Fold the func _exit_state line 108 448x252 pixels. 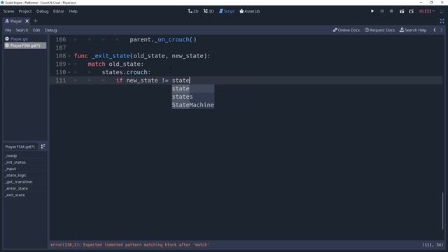coord(69,56)
